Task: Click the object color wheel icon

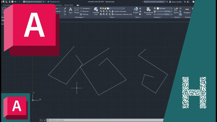Action: (x=155, y=9)
